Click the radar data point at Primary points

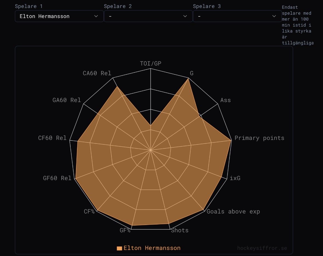[x=231, y=140]
